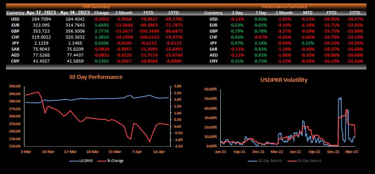Select CYTD header in PKR Summary table
This screenshot has height=174, width=375.
click(x=173, y=13)
